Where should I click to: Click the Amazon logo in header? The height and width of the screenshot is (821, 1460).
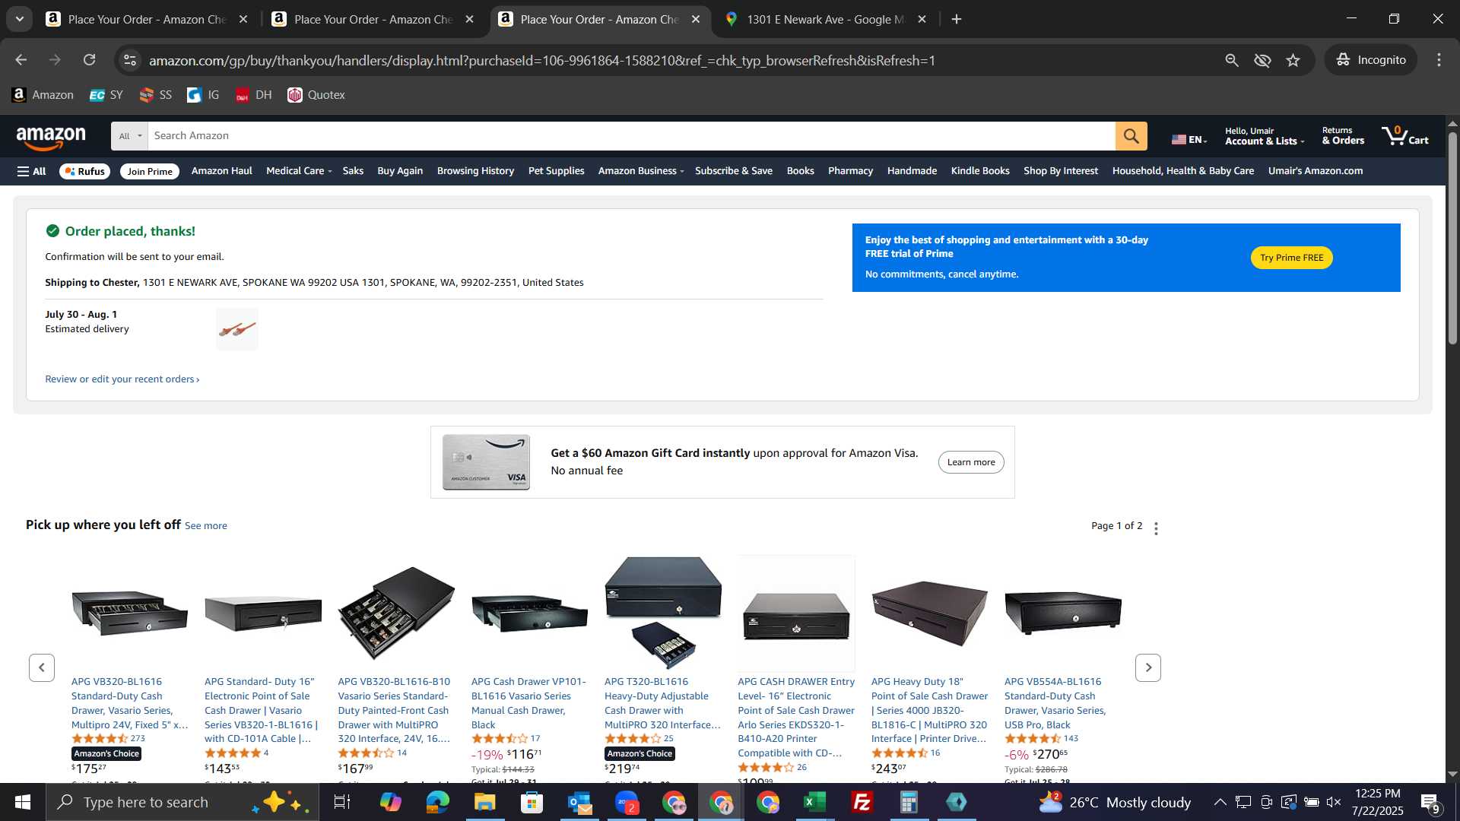51,138
